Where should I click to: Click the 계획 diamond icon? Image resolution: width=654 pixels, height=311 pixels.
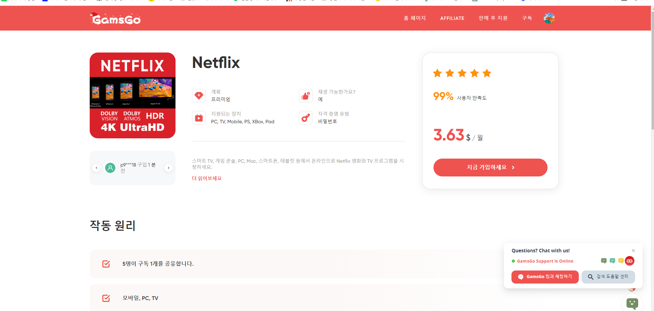pyautogui.click(x=199, y=95)
